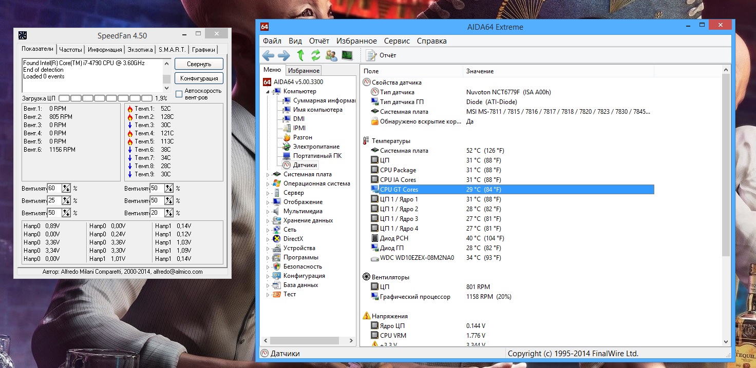This screenshot has width=756, height=368.
Task: Open the Сервис menu
Action: point(396,41)
